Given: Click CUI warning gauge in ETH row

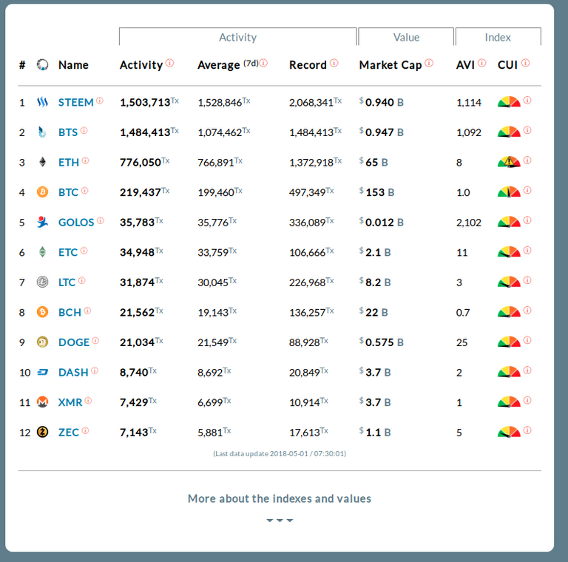Looking at the screenshot, I should click(x=509, y=161).
